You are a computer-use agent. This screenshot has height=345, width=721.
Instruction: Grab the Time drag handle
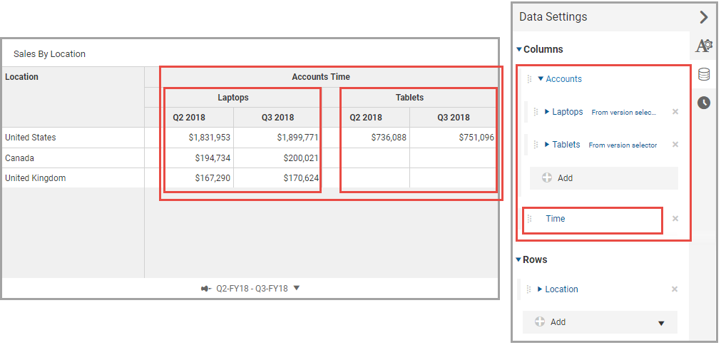point(528,219)
